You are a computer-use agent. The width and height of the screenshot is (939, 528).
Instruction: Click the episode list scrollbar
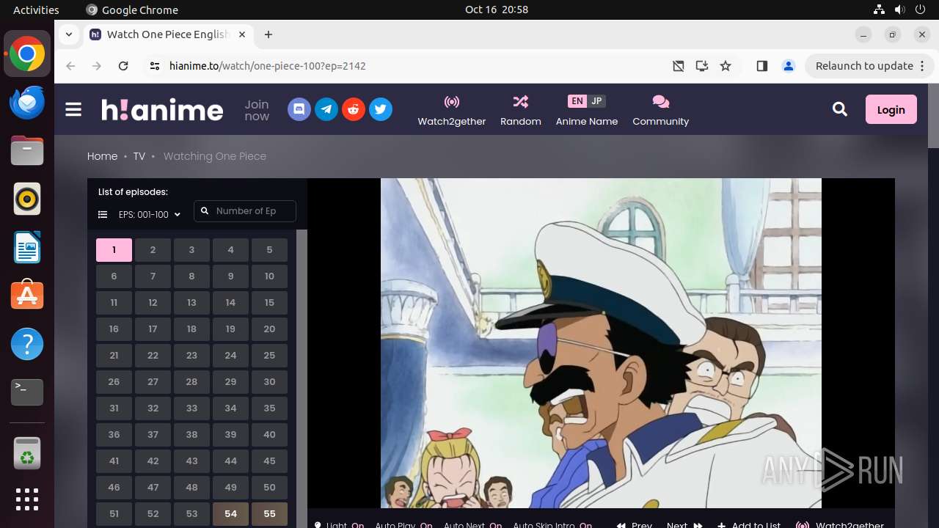click(302, 378)
